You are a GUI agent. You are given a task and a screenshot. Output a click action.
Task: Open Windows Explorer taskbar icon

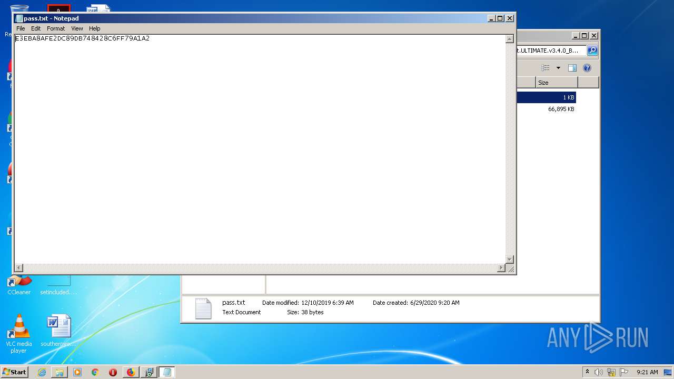point(60,372)
